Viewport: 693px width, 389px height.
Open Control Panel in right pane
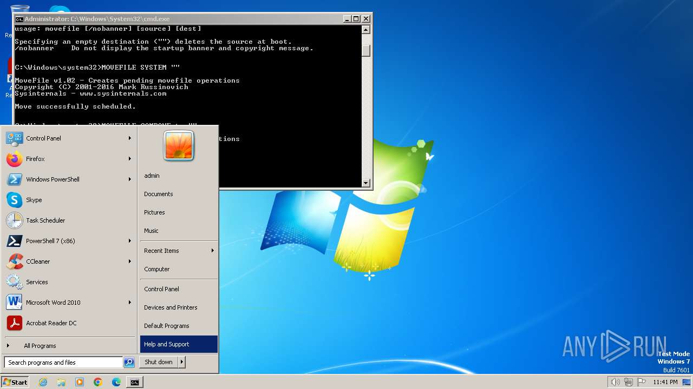[x=179, y=289]
